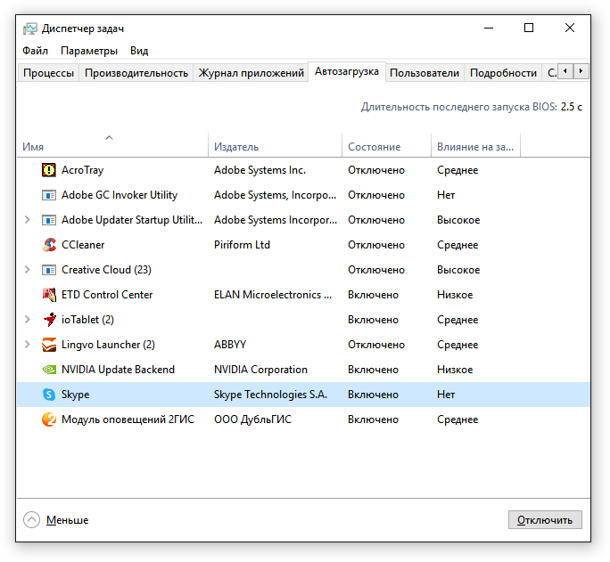The image size is (610, 562).
Task: Click the NVIDIA Update Backend icon
Action: coord(49,370)
